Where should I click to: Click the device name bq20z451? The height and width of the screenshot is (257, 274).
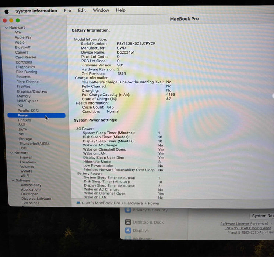tap(126, 52)
